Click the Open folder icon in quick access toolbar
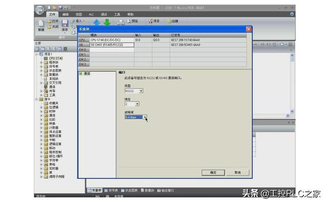Image resolution: width=327 pixels, height=204 pixels. [55, 8]
